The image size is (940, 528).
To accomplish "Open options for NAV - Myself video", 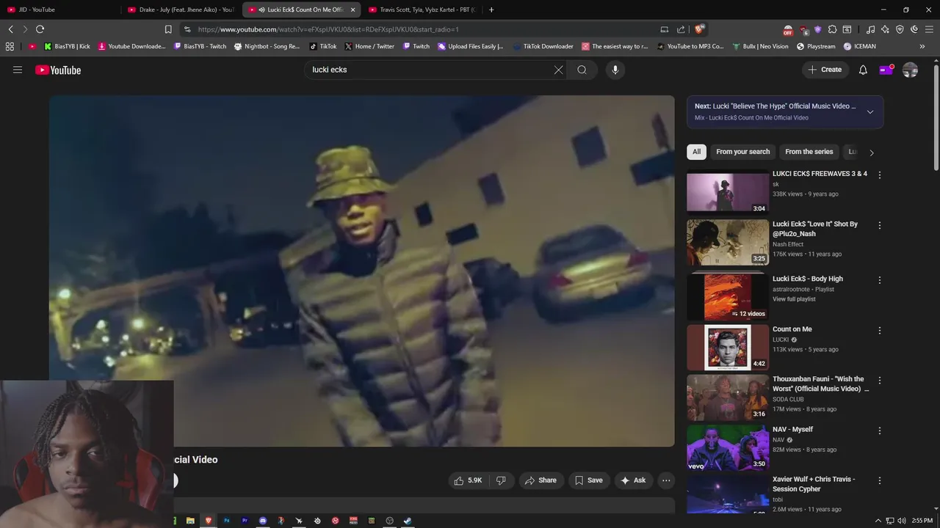I will 879,430.
